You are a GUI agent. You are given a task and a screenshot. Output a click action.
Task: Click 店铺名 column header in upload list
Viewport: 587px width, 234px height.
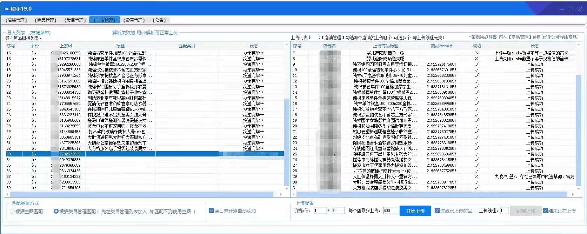(329, 46)
